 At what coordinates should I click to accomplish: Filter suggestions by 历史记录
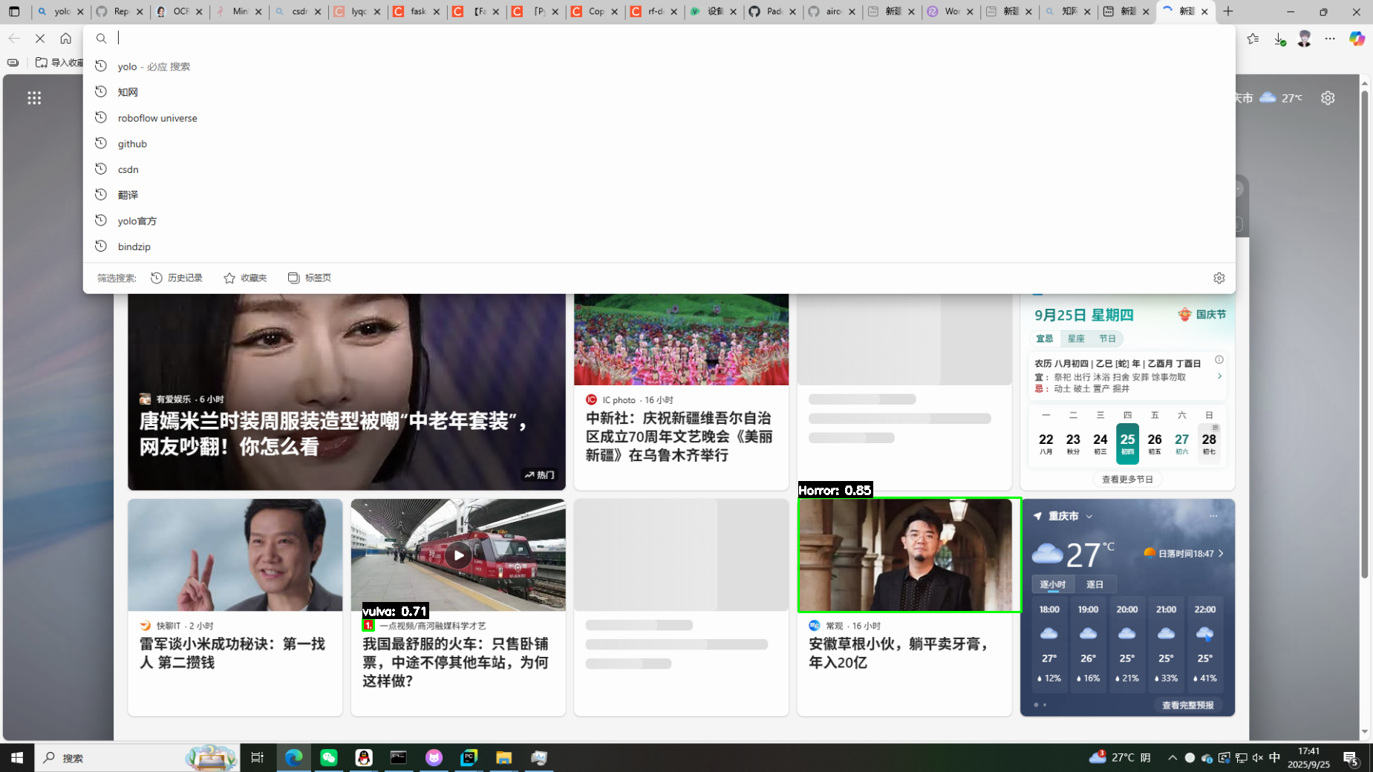click(x=177, y=278)
